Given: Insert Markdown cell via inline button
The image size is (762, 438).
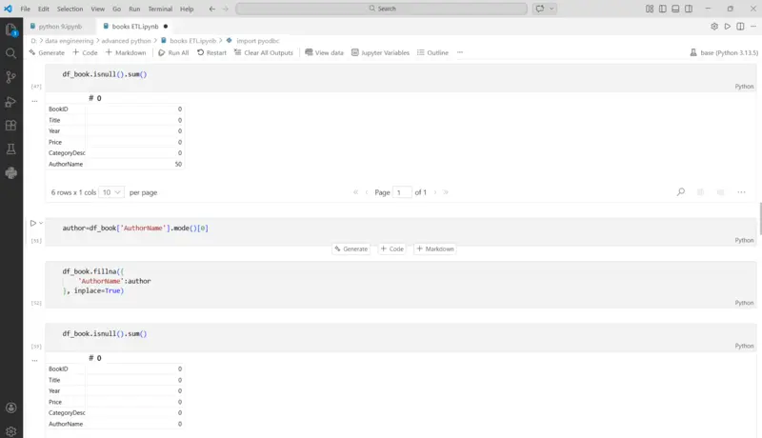Looking at the screenshot, I should pos(435,249).
